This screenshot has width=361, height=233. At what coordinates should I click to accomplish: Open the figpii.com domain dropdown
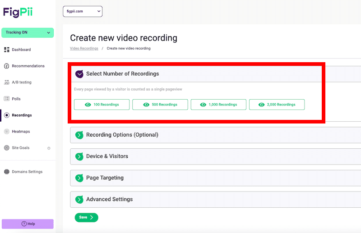point(83,11)
